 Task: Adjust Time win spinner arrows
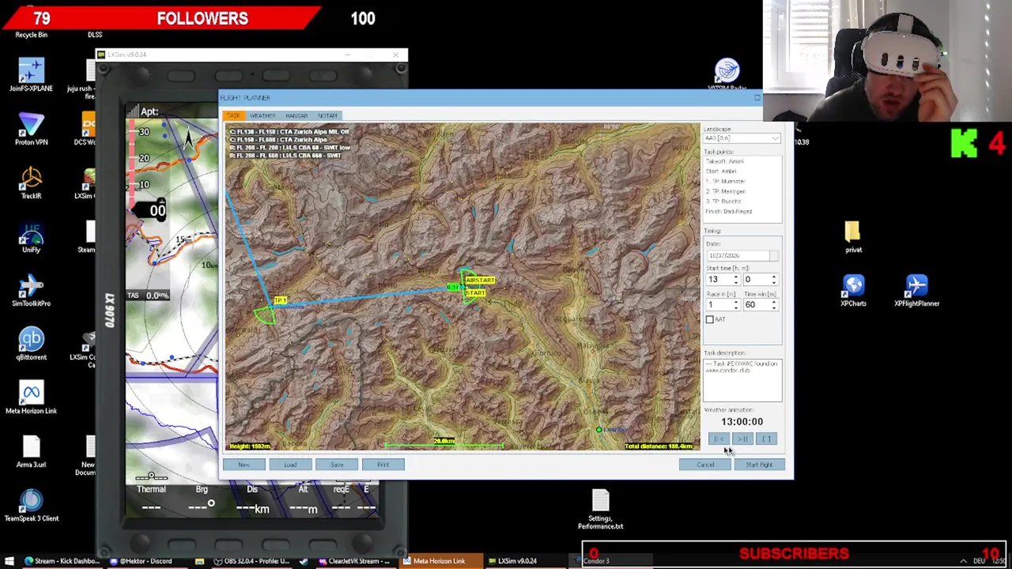[x=773, y=305]
